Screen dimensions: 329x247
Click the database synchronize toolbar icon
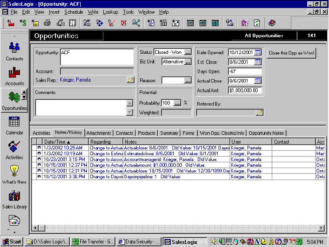[x=230, y=23]
